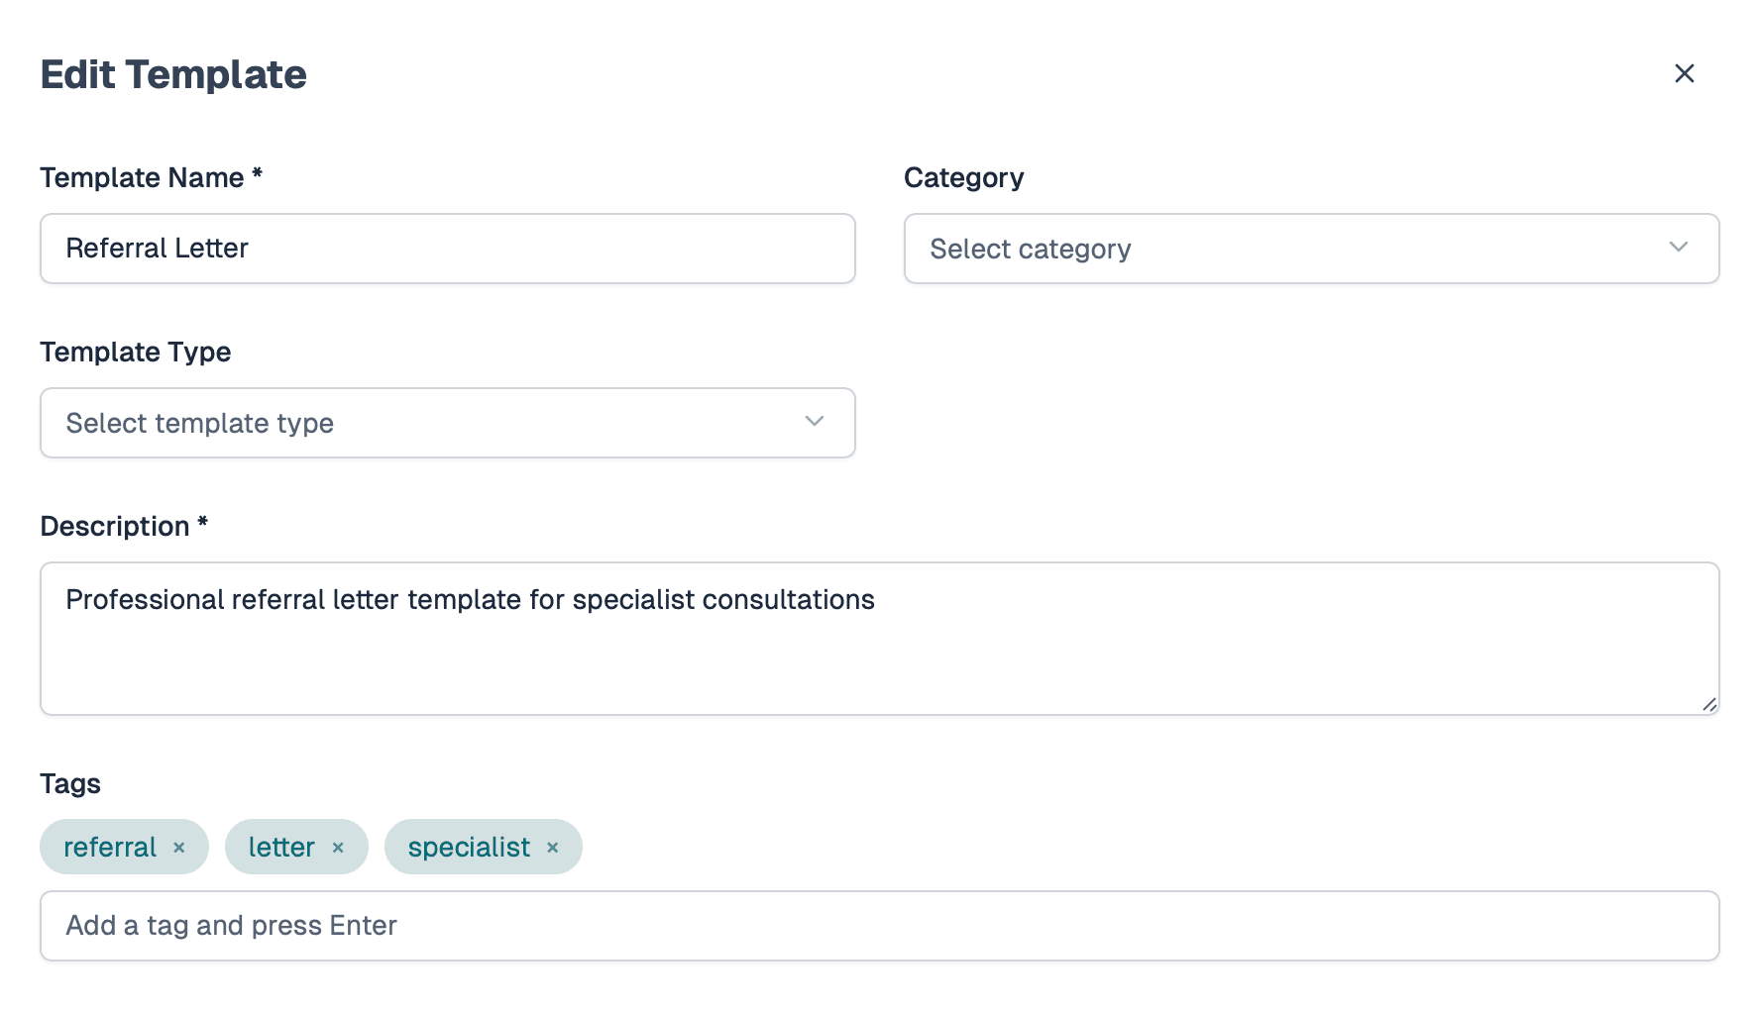The width and height of the screenshot is (1759, 1014).
Task: Click inside the Template Name field
Action: click(x=447, y=249)
